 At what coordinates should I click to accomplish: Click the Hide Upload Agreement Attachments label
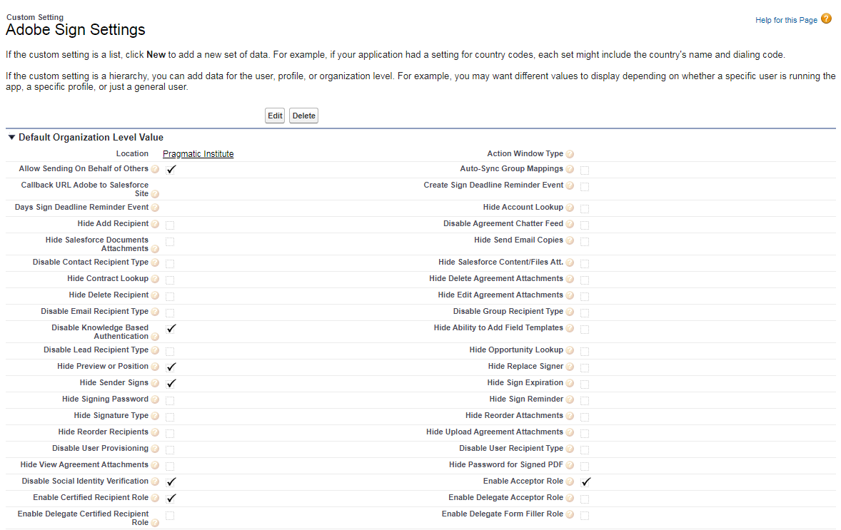(x=495, y=432)
